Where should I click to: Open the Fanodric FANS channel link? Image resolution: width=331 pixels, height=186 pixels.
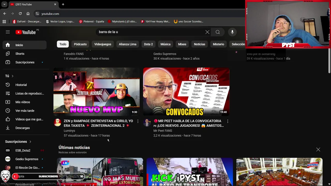click(74, 54)
